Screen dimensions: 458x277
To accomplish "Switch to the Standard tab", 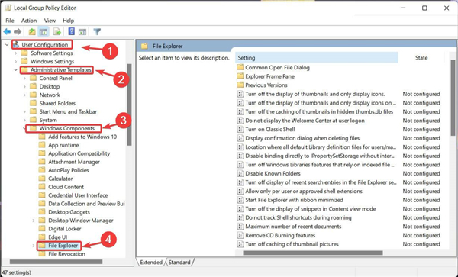I will click(x=179, y=262).
